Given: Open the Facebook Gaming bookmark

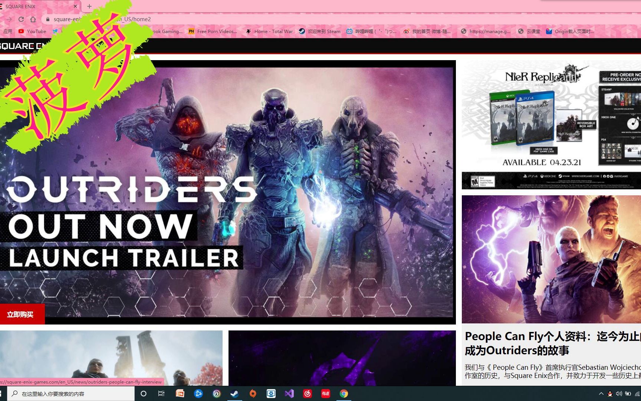Looking at the screenshot, I should [x=167, y=32].
